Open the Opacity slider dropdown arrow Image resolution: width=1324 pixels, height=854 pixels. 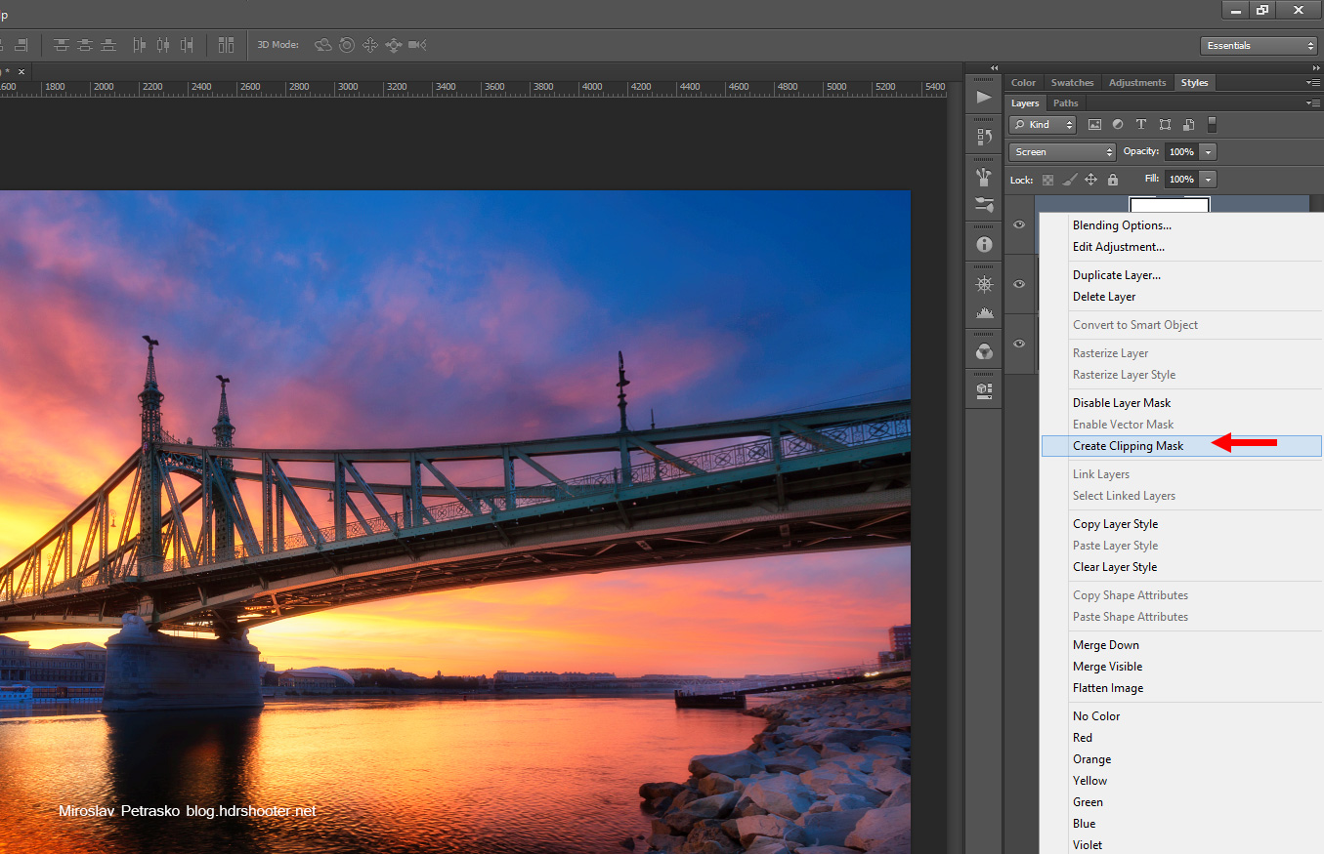1209,152
